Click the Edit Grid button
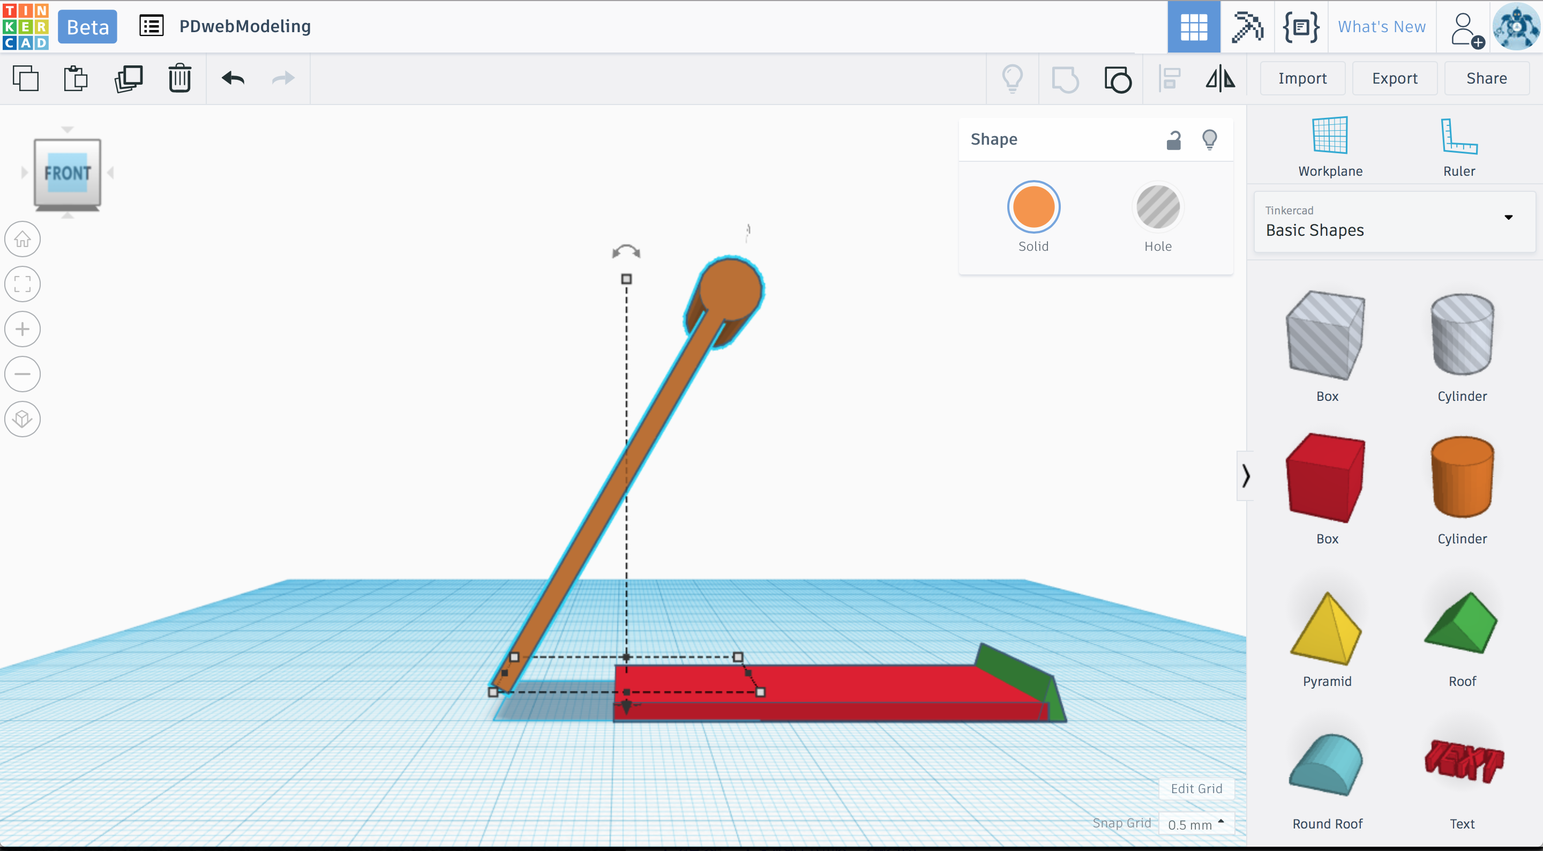 click(x=1196, y=789)
